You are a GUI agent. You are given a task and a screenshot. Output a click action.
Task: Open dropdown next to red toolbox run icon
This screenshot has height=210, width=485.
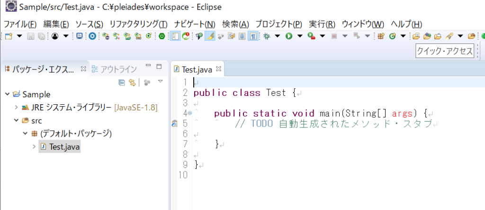tap(322, 36)
